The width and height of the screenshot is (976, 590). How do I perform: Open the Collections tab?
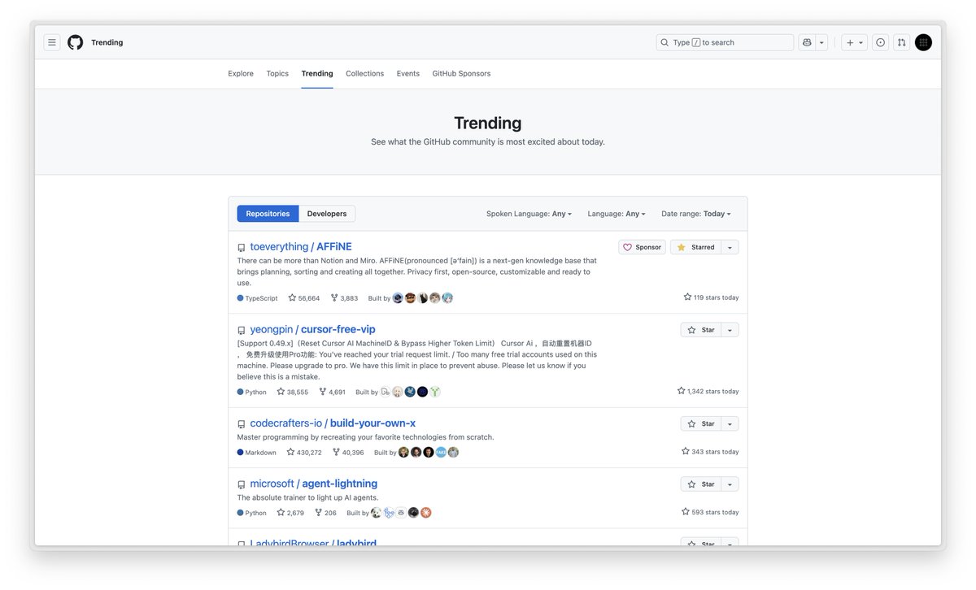point(364,73)
